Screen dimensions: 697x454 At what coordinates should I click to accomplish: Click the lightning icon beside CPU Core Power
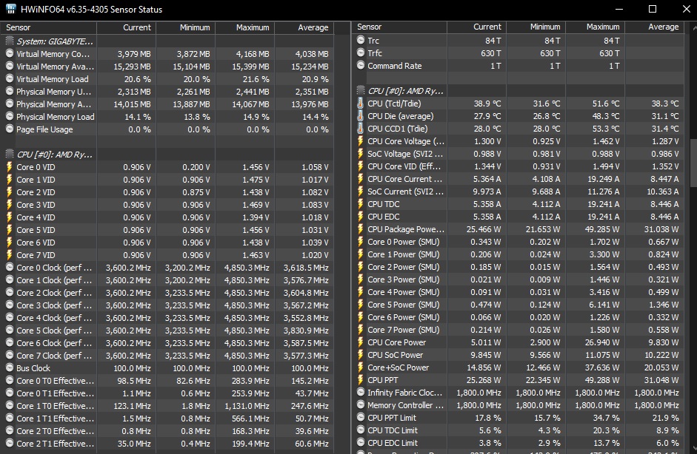pyautogui.click(x=361, y=342)
